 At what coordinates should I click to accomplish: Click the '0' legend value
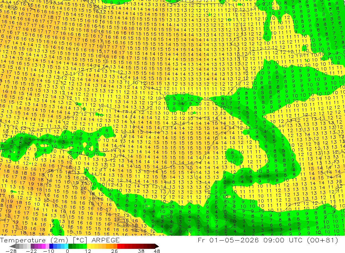tap(67, 251)
